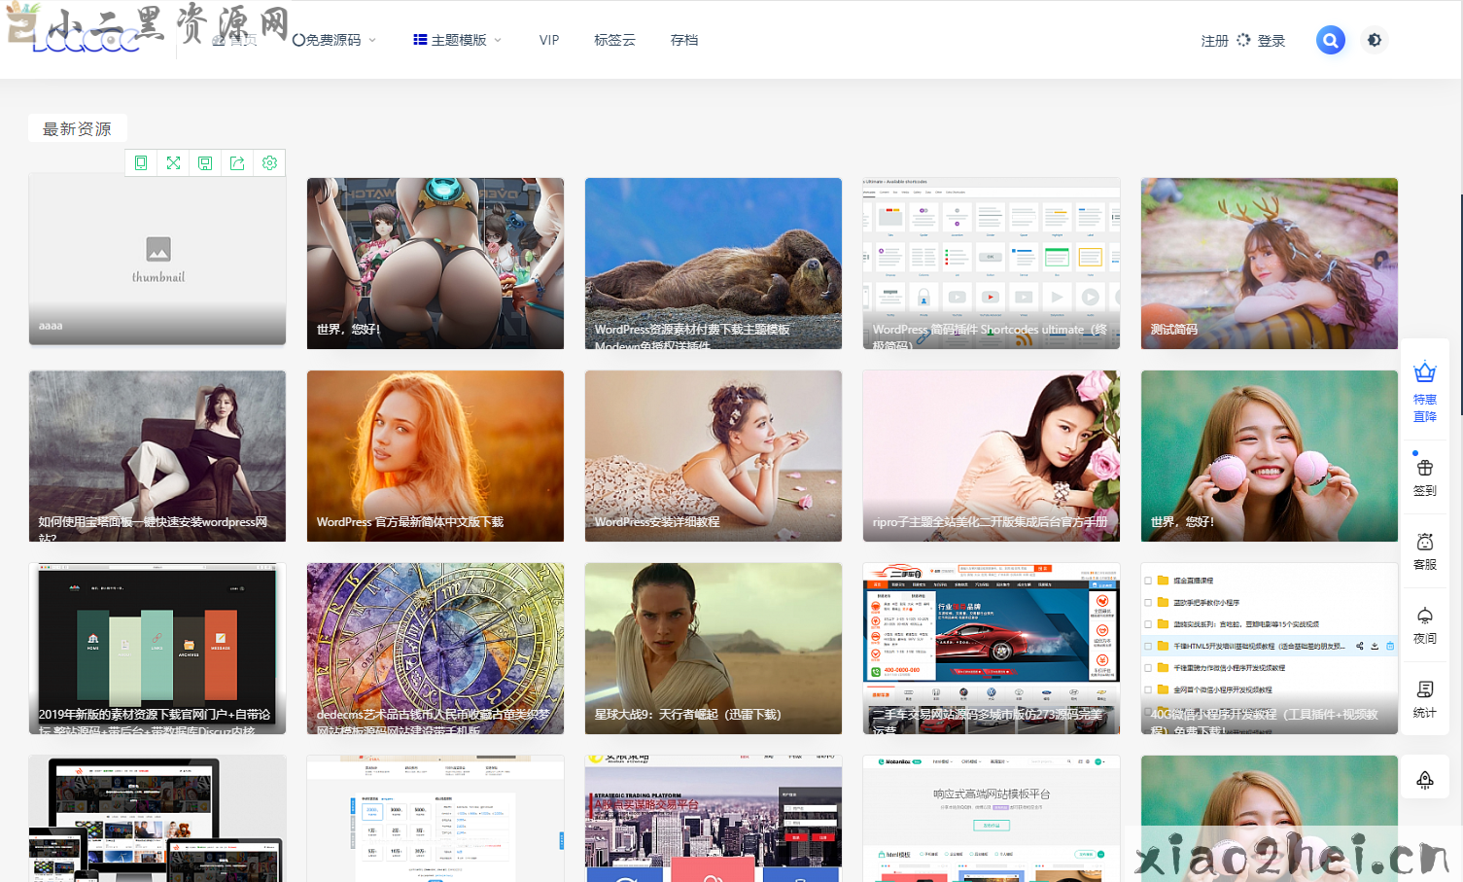The height and width of the screenshot is (882, 1463).
Task: Open the bottom-row pricing table card
Action: coord(435,819)
